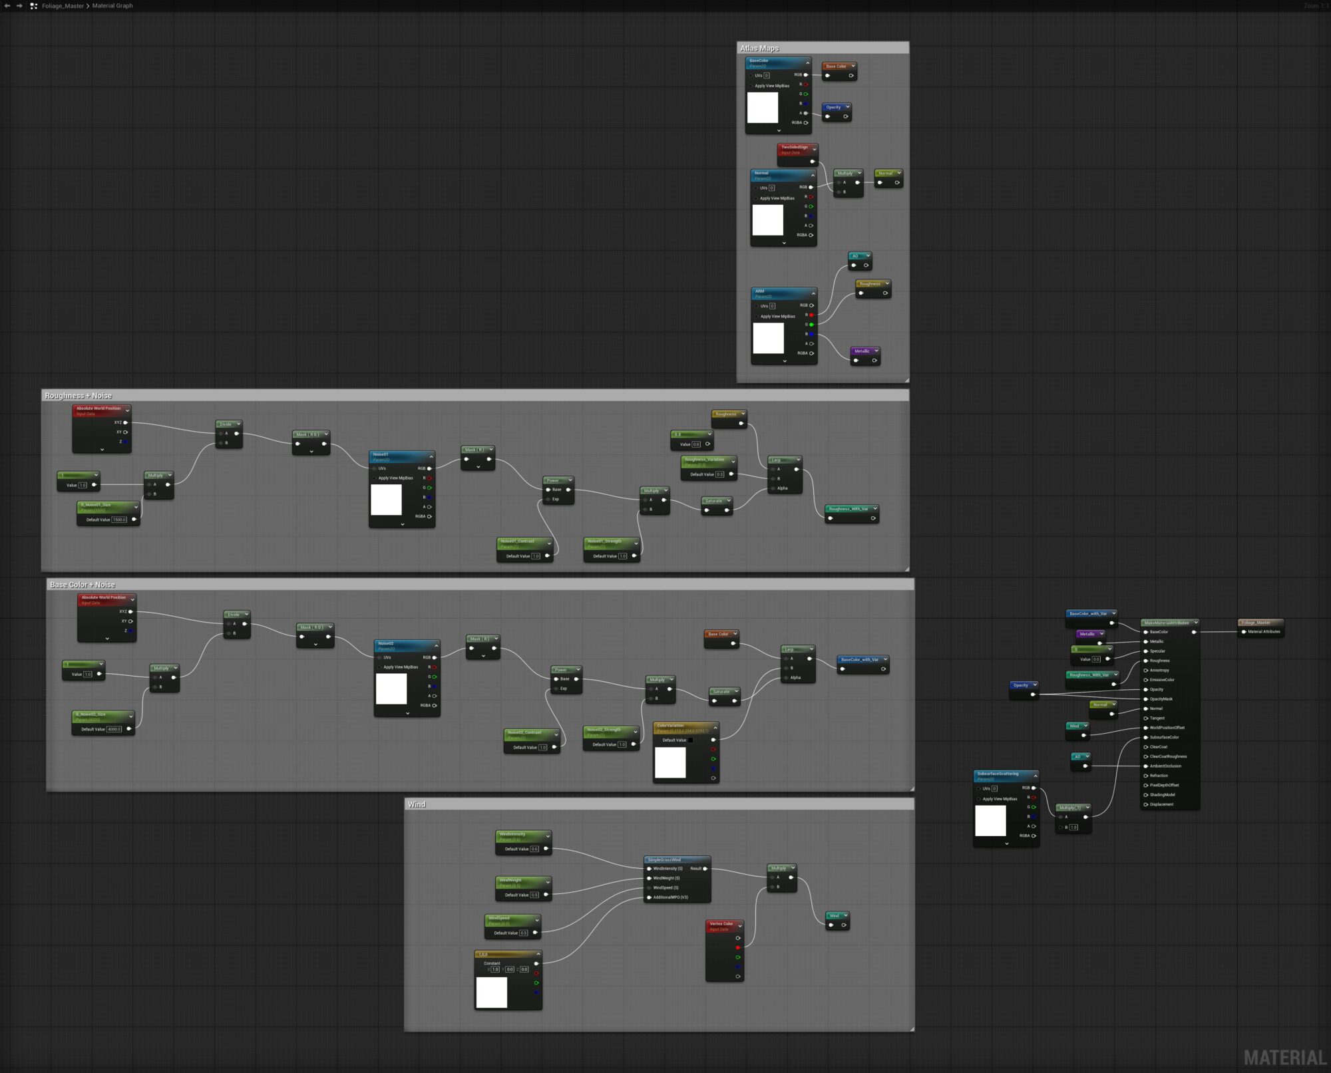Enable Apply View MipBias on the Noise01 node
Viewport: 1331px width, 1073px height.
coord(375,478)
